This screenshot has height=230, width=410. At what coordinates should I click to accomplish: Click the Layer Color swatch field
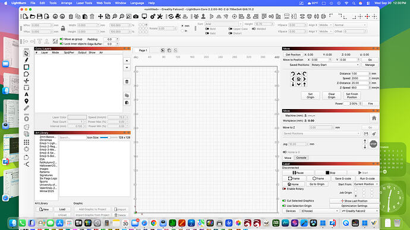click(77, 117)
